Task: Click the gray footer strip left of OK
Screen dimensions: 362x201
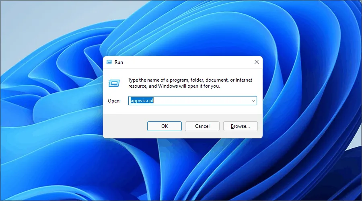Action: [x=125, y=126]
